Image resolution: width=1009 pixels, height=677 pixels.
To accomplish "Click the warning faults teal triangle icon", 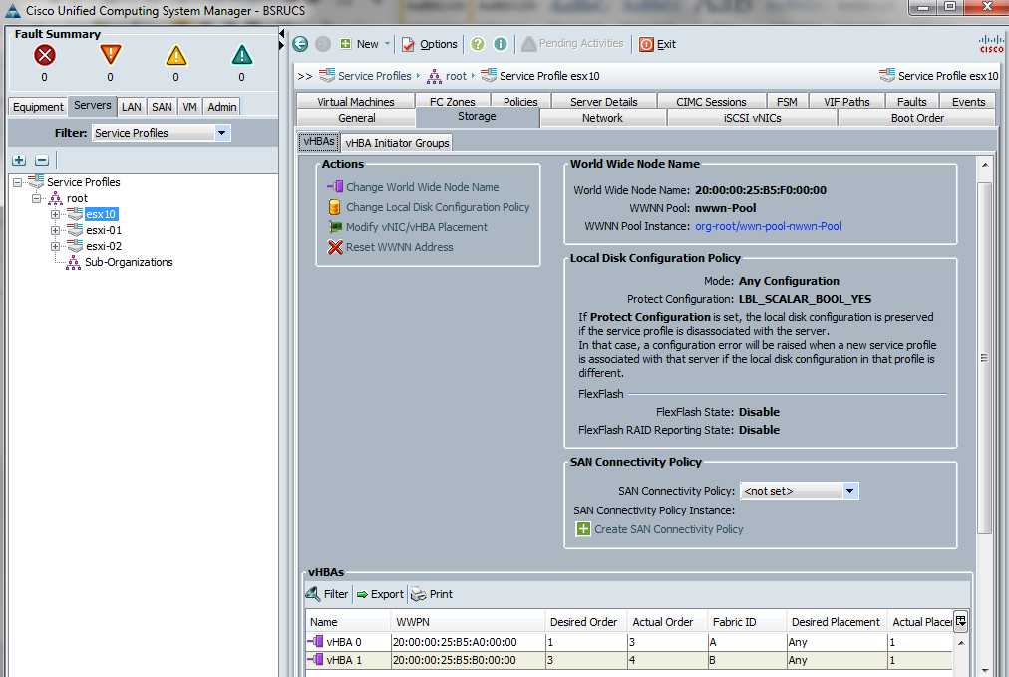I will pyautogui.click(x=242, y=56).
